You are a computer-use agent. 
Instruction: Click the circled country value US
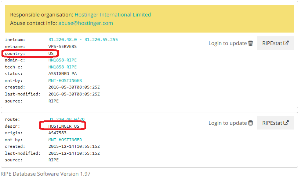click(51, 53)
